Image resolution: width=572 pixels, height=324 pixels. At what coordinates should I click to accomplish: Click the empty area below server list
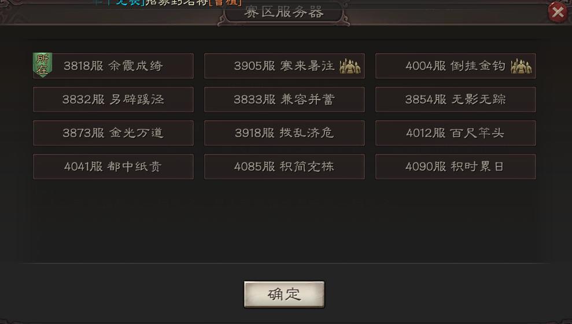285,221
